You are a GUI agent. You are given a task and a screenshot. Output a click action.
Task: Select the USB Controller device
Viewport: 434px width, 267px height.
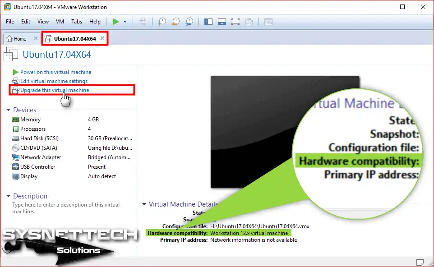(73, 167)
